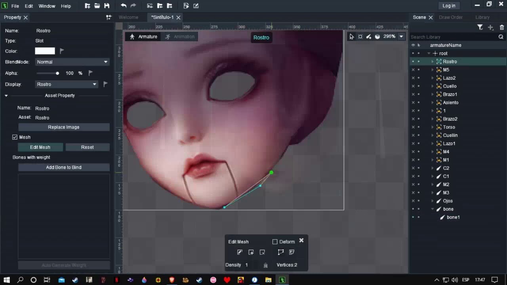Screen dimensions: 507x285
Task: Click the Replace Image button
Action: click(x=63, y=127)
